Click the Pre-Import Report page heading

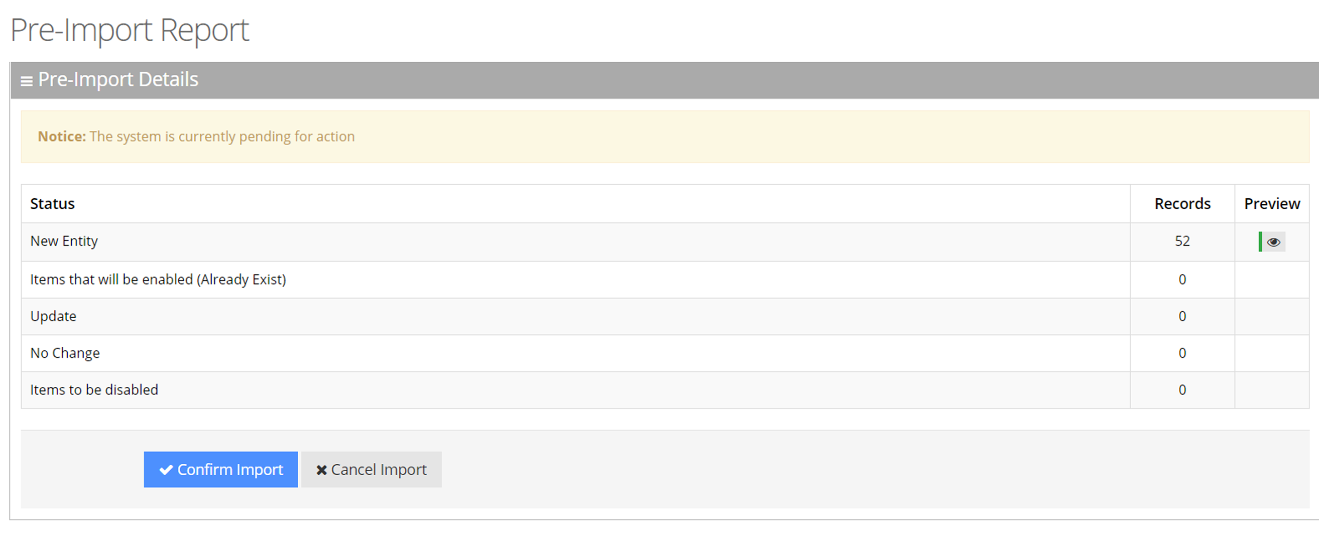point(130,30)
